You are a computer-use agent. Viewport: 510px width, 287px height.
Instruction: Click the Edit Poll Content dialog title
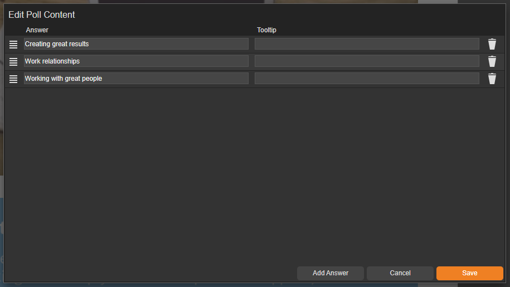click(x=42, y=15)
